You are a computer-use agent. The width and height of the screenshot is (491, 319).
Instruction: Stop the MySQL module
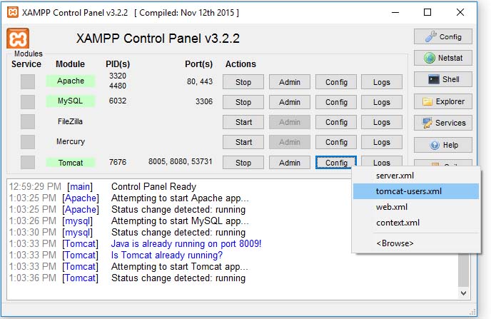[243, 102]
